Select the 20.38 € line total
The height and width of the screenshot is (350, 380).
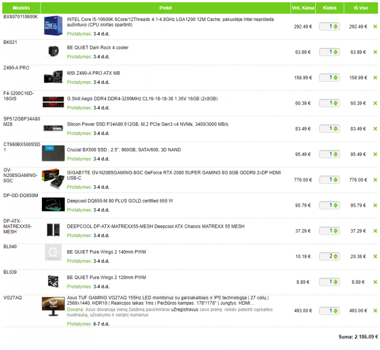tap(358, 257)
